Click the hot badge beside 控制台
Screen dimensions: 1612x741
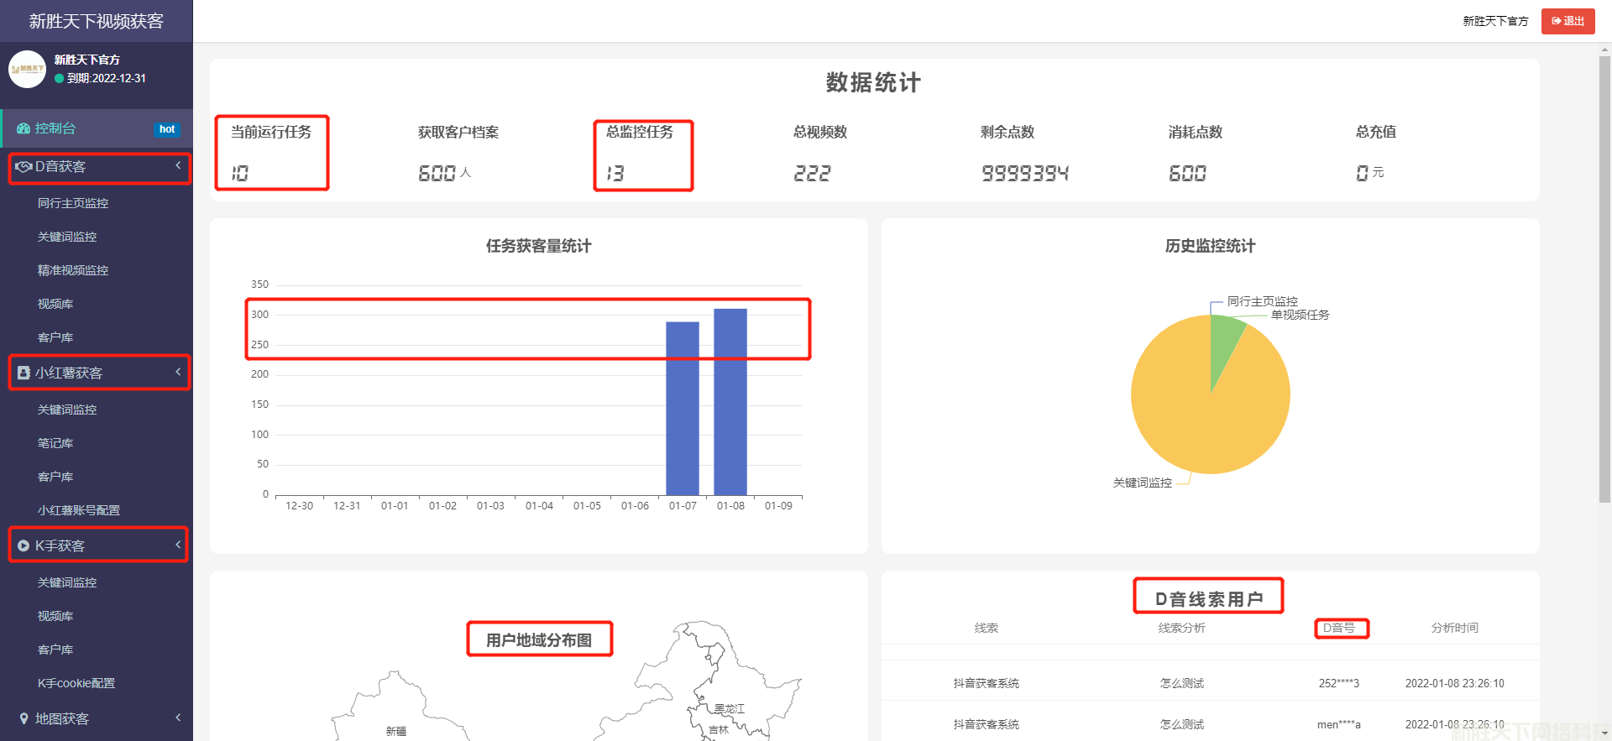point(167,129)
